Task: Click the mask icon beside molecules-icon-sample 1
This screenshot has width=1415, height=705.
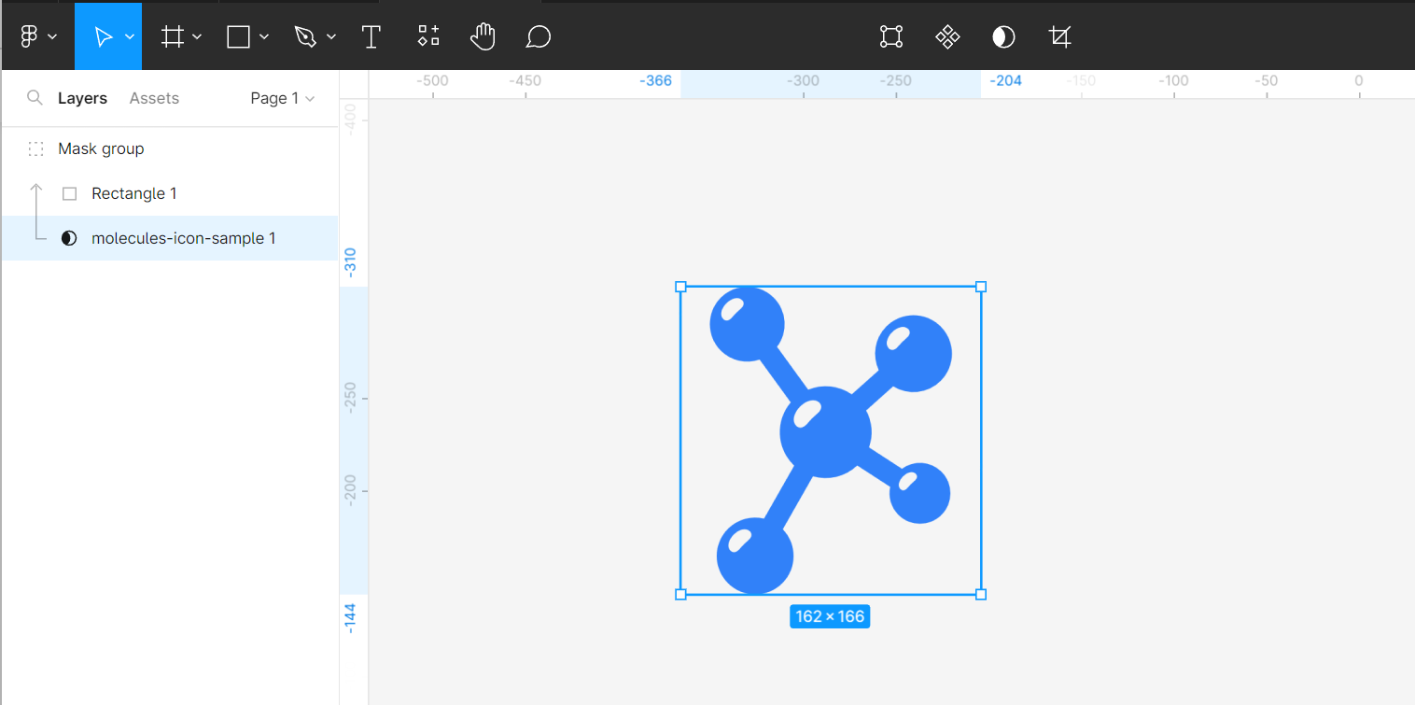Action: pyautogui.click(x=69, y=238)
